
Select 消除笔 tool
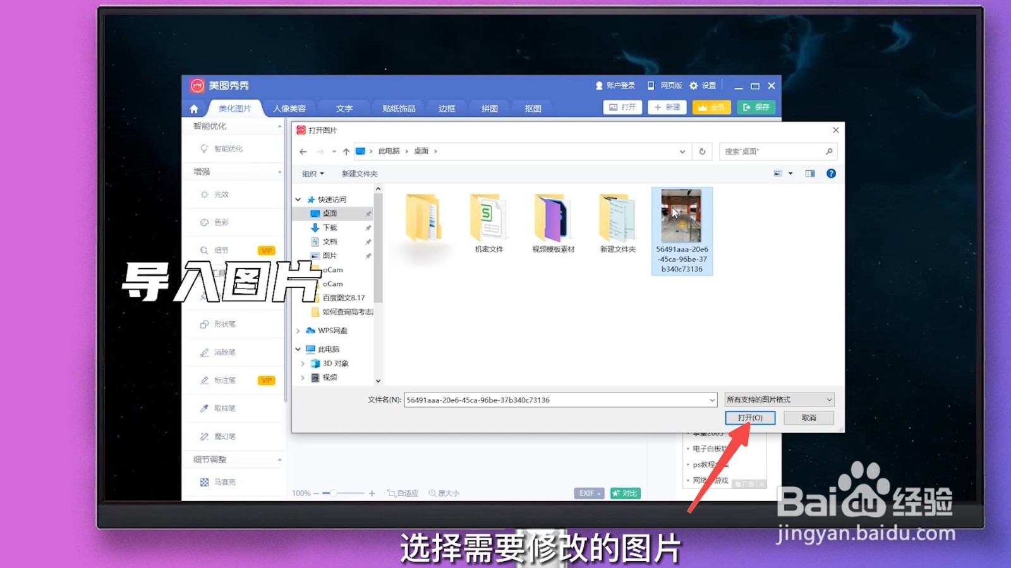218,352
